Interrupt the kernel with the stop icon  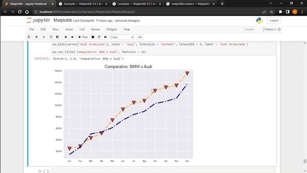click(93, 37)
